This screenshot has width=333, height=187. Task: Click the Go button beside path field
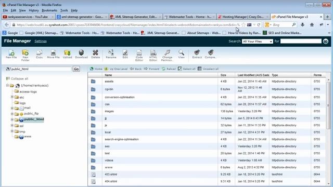[x=76, y=69]
